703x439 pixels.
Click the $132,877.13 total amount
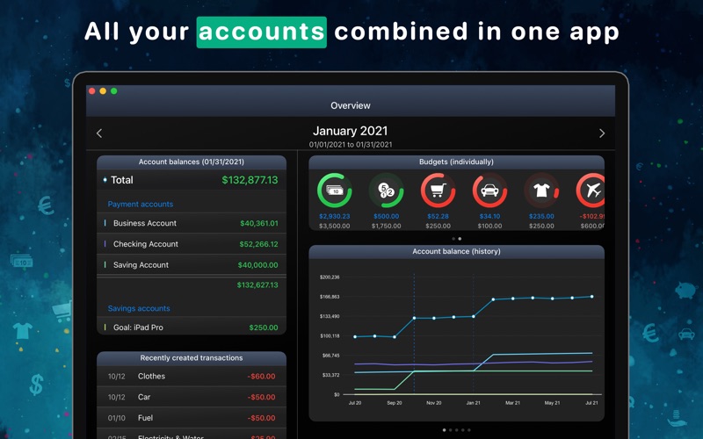(x=250, y=180)
